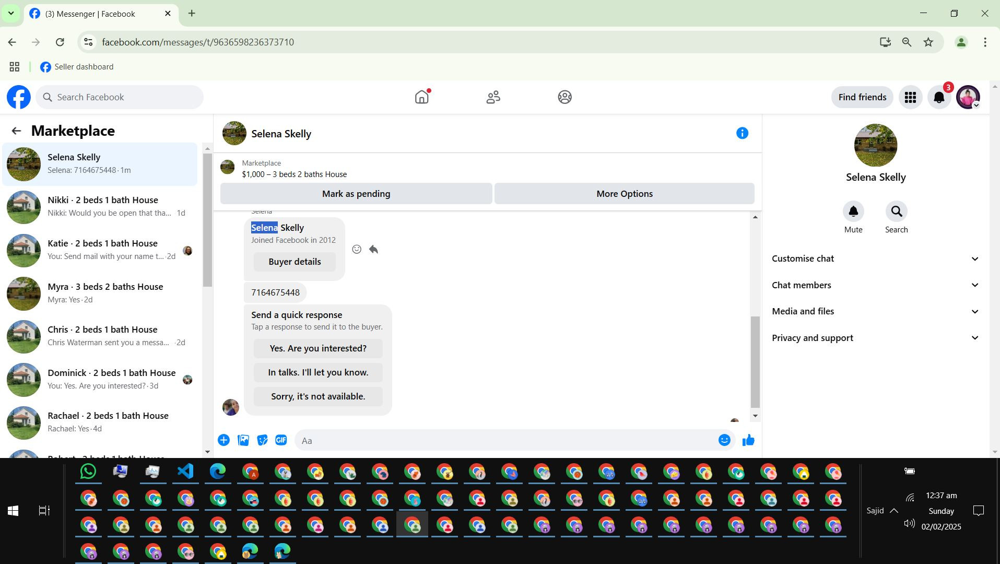Send 'Yes. Are you interested?' quick response
The image size is (1000, 564).
click(x=318, y=348)
